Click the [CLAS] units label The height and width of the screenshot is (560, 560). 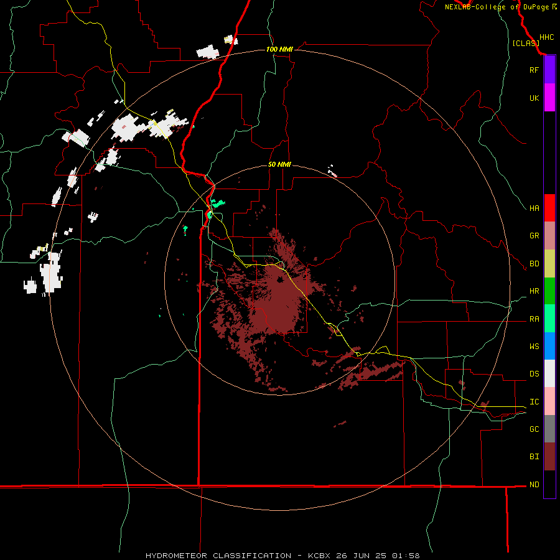(x=526, y=44)
